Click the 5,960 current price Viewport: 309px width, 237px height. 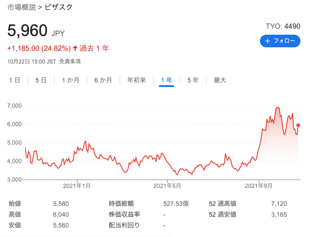[x=27, y=31]
